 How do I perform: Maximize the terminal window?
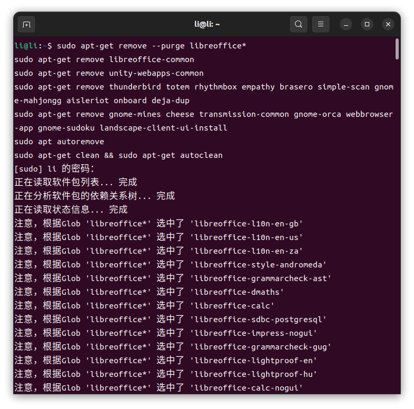click(367, 24)
